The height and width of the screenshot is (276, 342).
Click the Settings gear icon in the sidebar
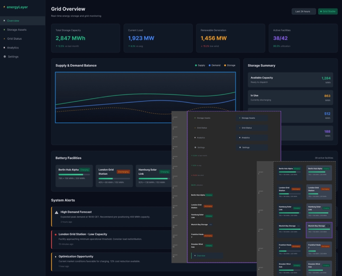coord(5,56)
